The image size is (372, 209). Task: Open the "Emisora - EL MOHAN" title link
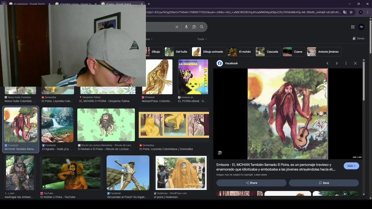[x=276, y=167]
